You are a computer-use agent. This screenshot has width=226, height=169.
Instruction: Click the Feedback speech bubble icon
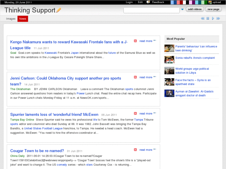coord(148,2)
